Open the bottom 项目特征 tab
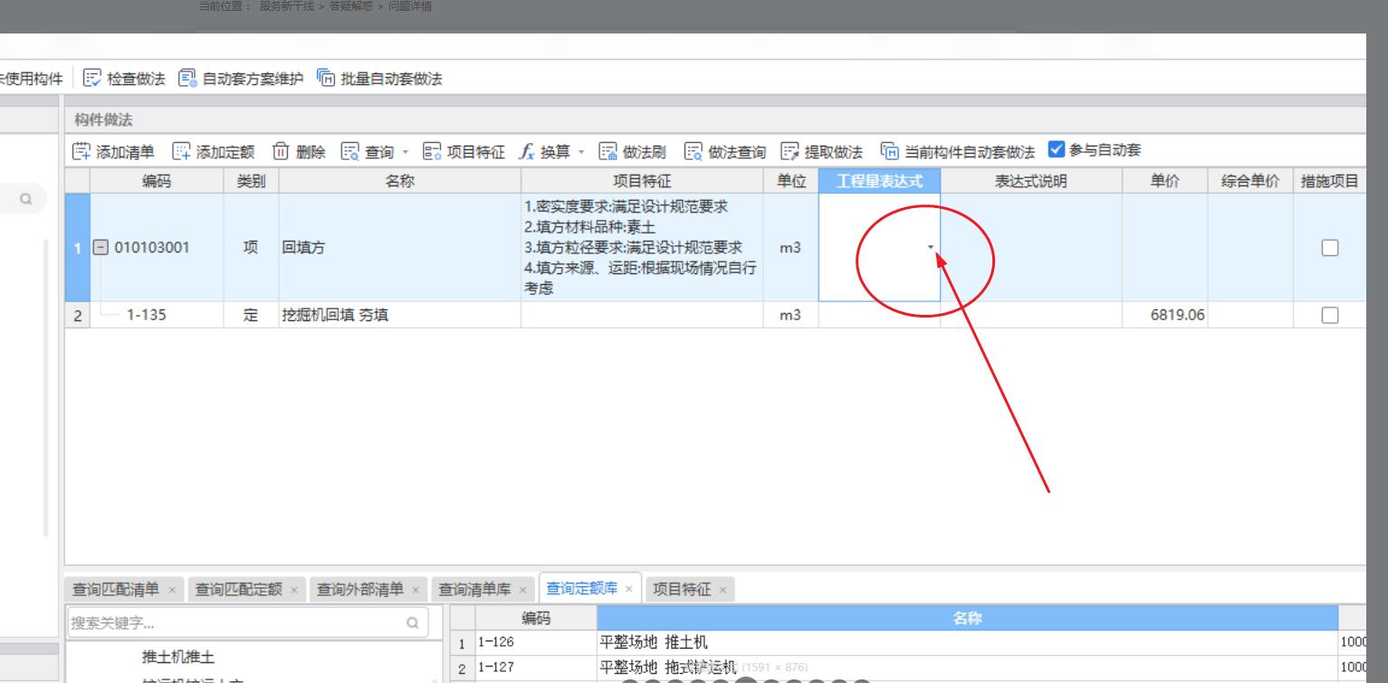Image resolution: width=1388 pixels, height=683 pixels. point(683,590)
